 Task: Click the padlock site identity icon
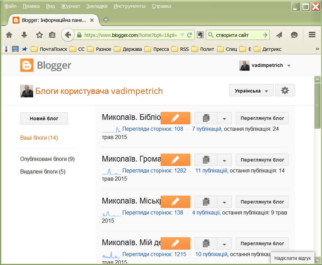tap(79, 35)
